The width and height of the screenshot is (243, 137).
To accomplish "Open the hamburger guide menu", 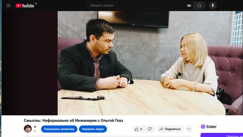I will [x=9, y=6].
